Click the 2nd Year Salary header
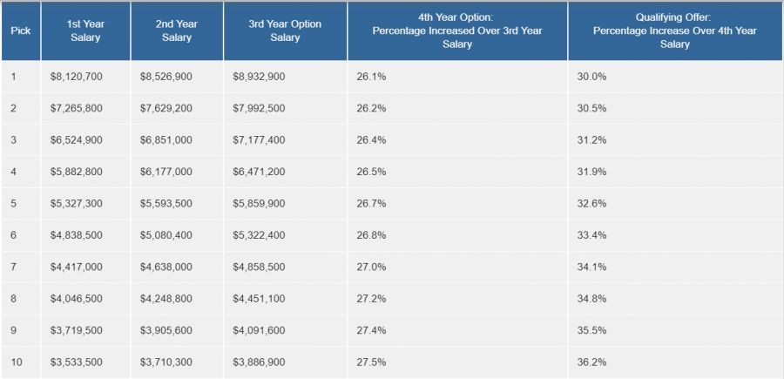 (176, 30)
